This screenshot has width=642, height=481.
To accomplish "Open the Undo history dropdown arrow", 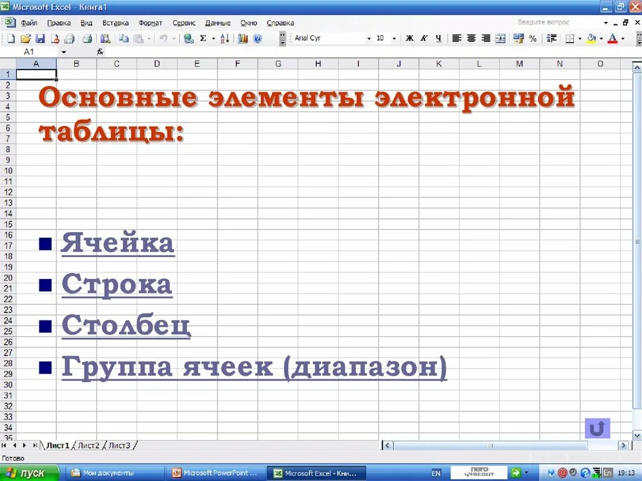I will [x=174, y=38].
